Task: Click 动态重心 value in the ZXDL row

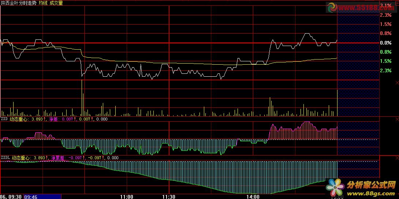Action: 30,158
